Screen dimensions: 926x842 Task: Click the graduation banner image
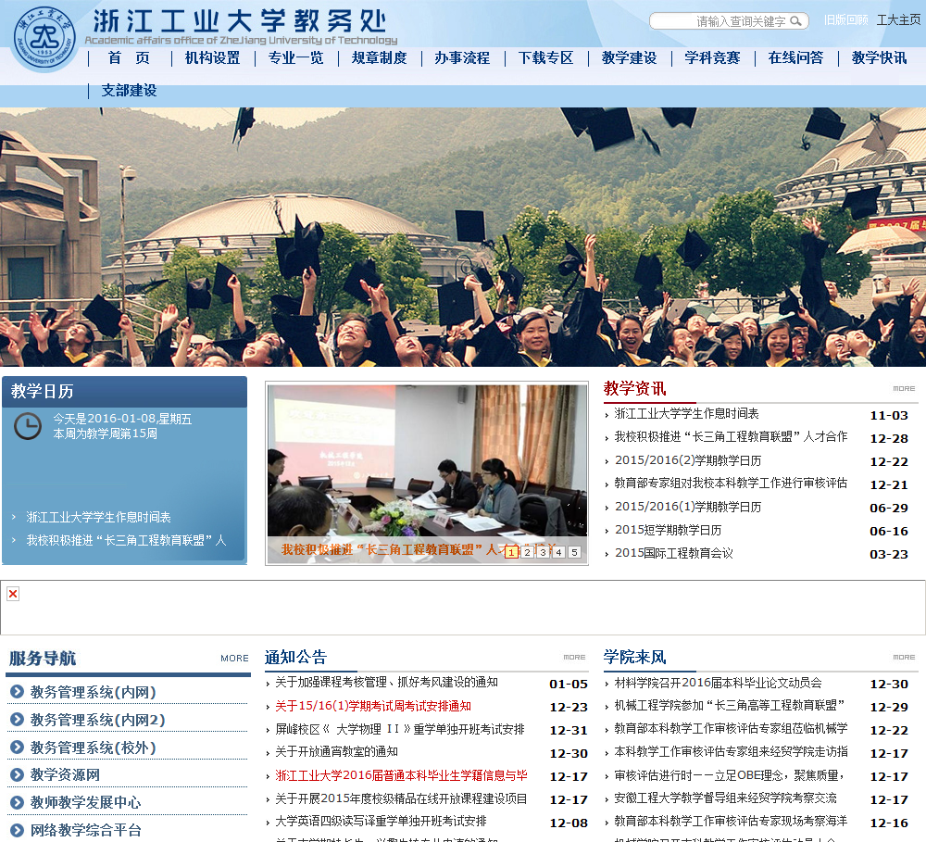463,237
